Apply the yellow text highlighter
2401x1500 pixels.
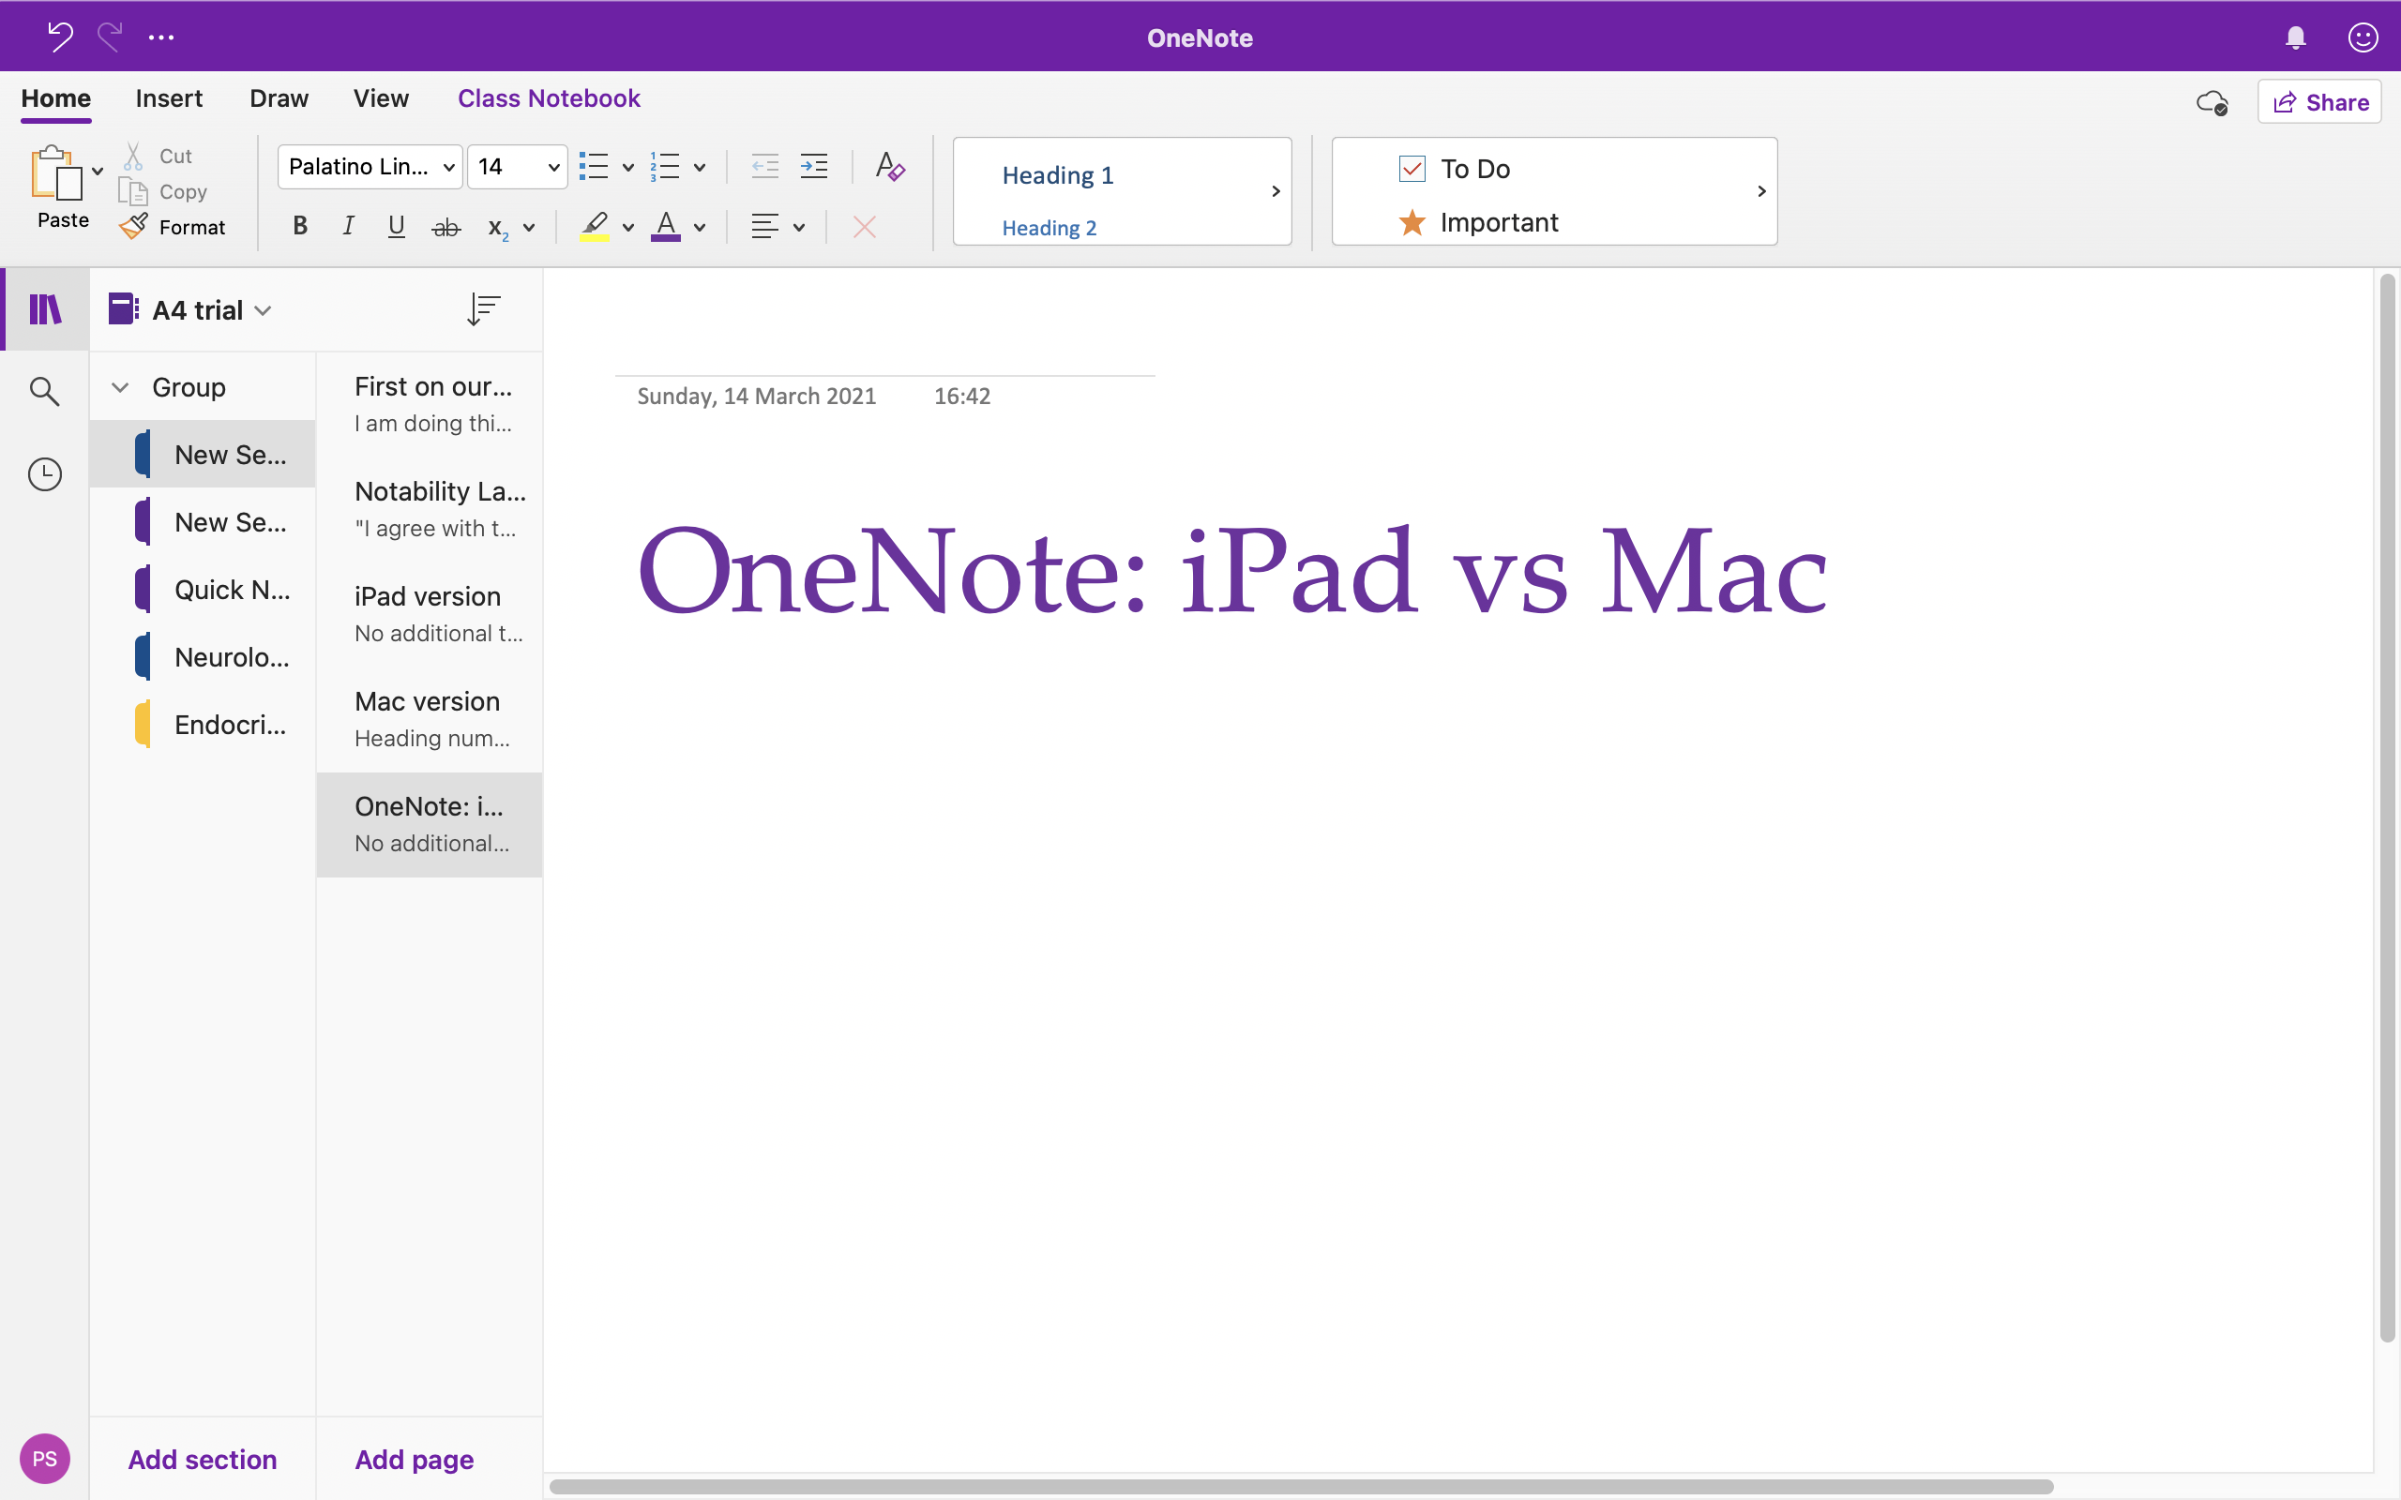(x=595, y=226)
